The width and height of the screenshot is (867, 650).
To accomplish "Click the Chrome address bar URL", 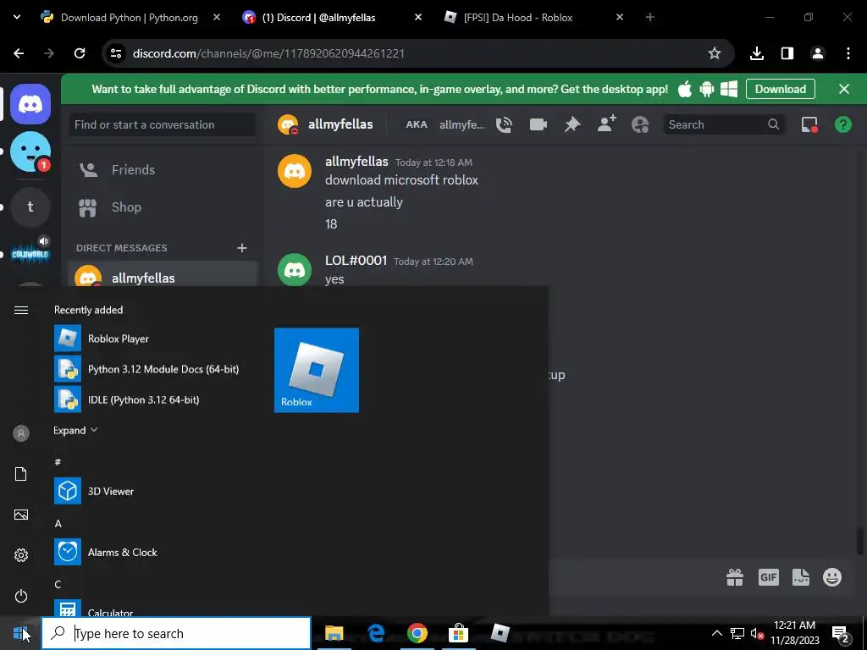I will 268,53.
